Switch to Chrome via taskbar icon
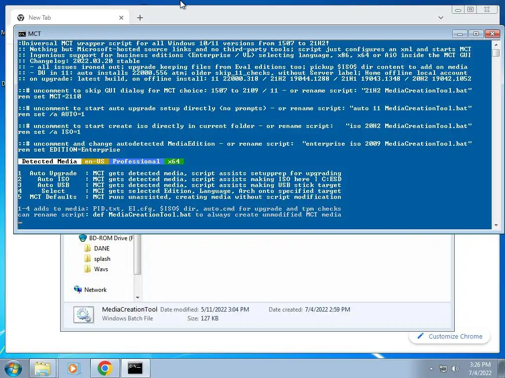Image resolution: width=505 pixels, height=378 pixels. tap(105, 368)
